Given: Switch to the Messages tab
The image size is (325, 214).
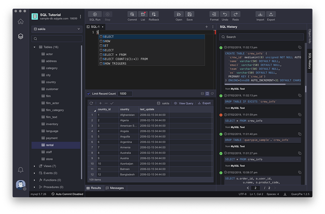Looking at the screenshot, I should click(115, 188).
